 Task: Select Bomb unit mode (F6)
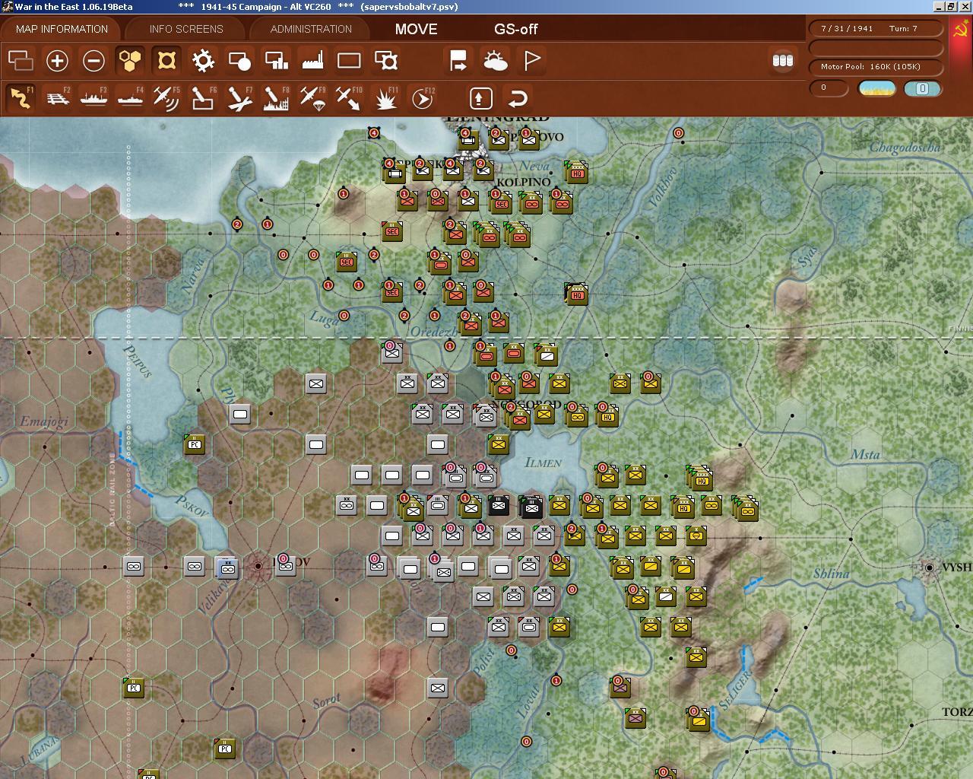click(x=203, y=98)
